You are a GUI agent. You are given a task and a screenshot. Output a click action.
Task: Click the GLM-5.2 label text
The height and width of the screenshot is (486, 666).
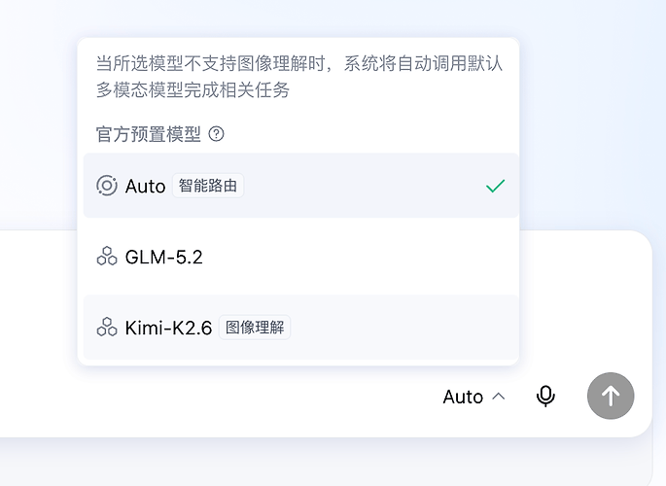point(163,257)
